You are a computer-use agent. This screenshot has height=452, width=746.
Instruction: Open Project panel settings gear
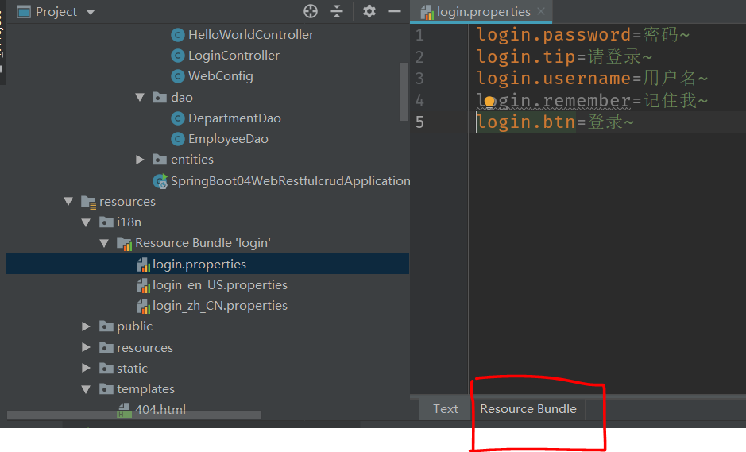369,11
